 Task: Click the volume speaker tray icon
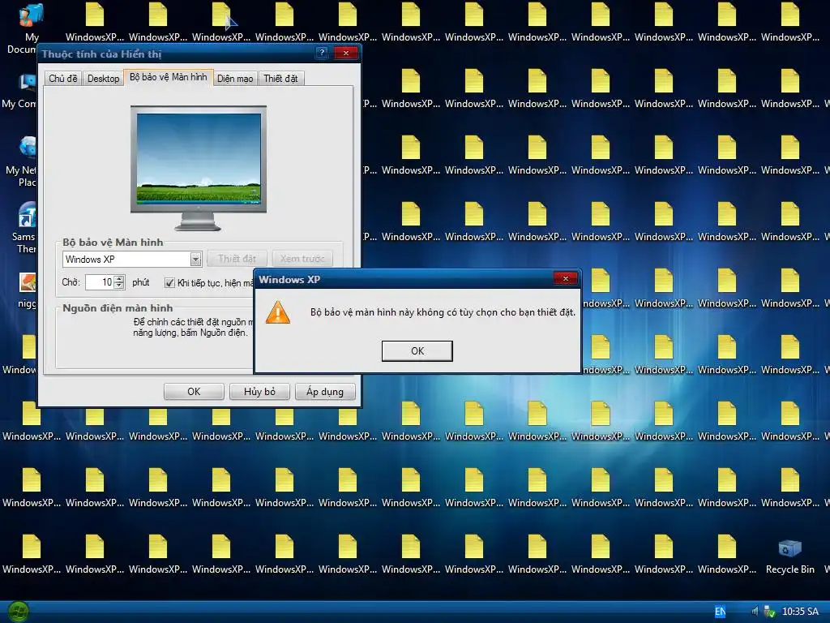(755, 612)
